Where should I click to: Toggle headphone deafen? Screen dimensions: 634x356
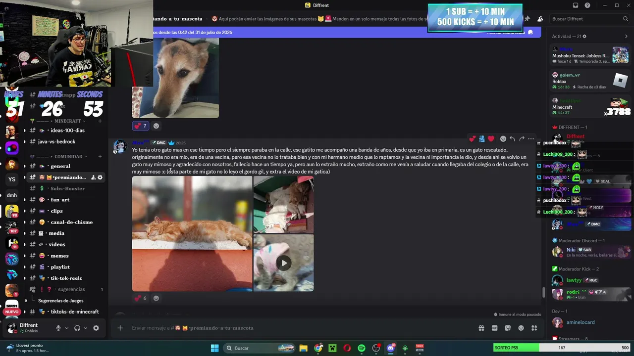click(77, 328)
